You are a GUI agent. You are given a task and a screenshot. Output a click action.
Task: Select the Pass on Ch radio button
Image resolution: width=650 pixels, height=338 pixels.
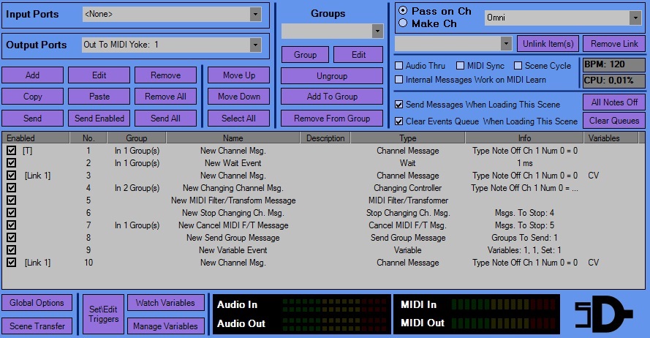pos(403,11)
